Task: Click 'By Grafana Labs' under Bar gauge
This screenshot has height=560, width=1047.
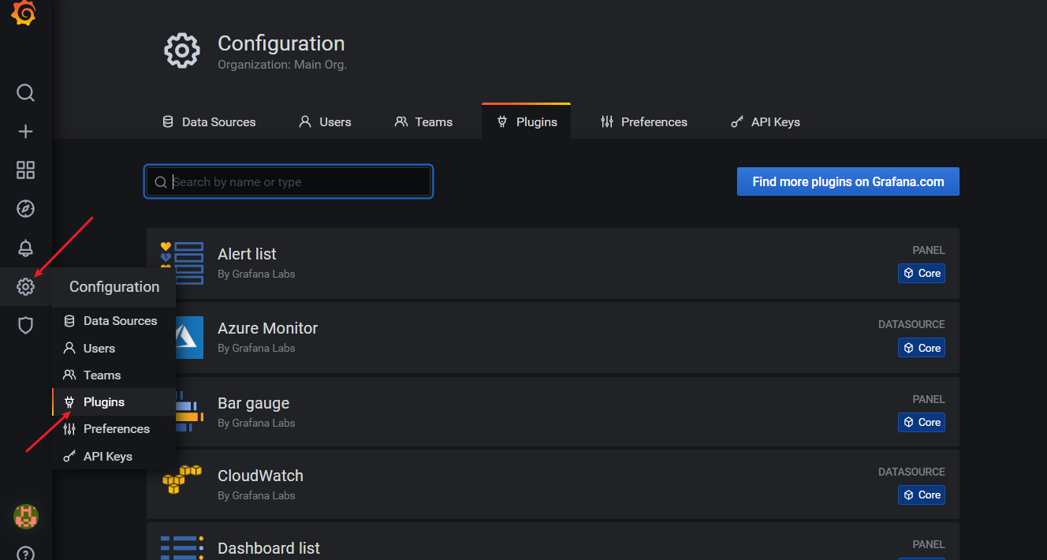Action: tap(256, 423)
